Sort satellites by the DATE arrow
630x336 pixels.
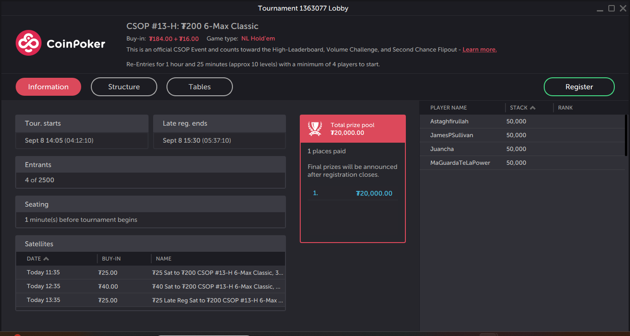click(x=46, y=259)
